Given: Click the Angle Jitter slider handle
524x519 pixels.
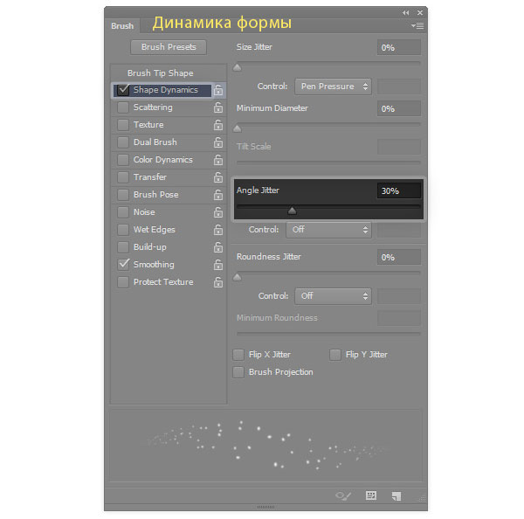Looking at the screenshot, I should point(292,211).
